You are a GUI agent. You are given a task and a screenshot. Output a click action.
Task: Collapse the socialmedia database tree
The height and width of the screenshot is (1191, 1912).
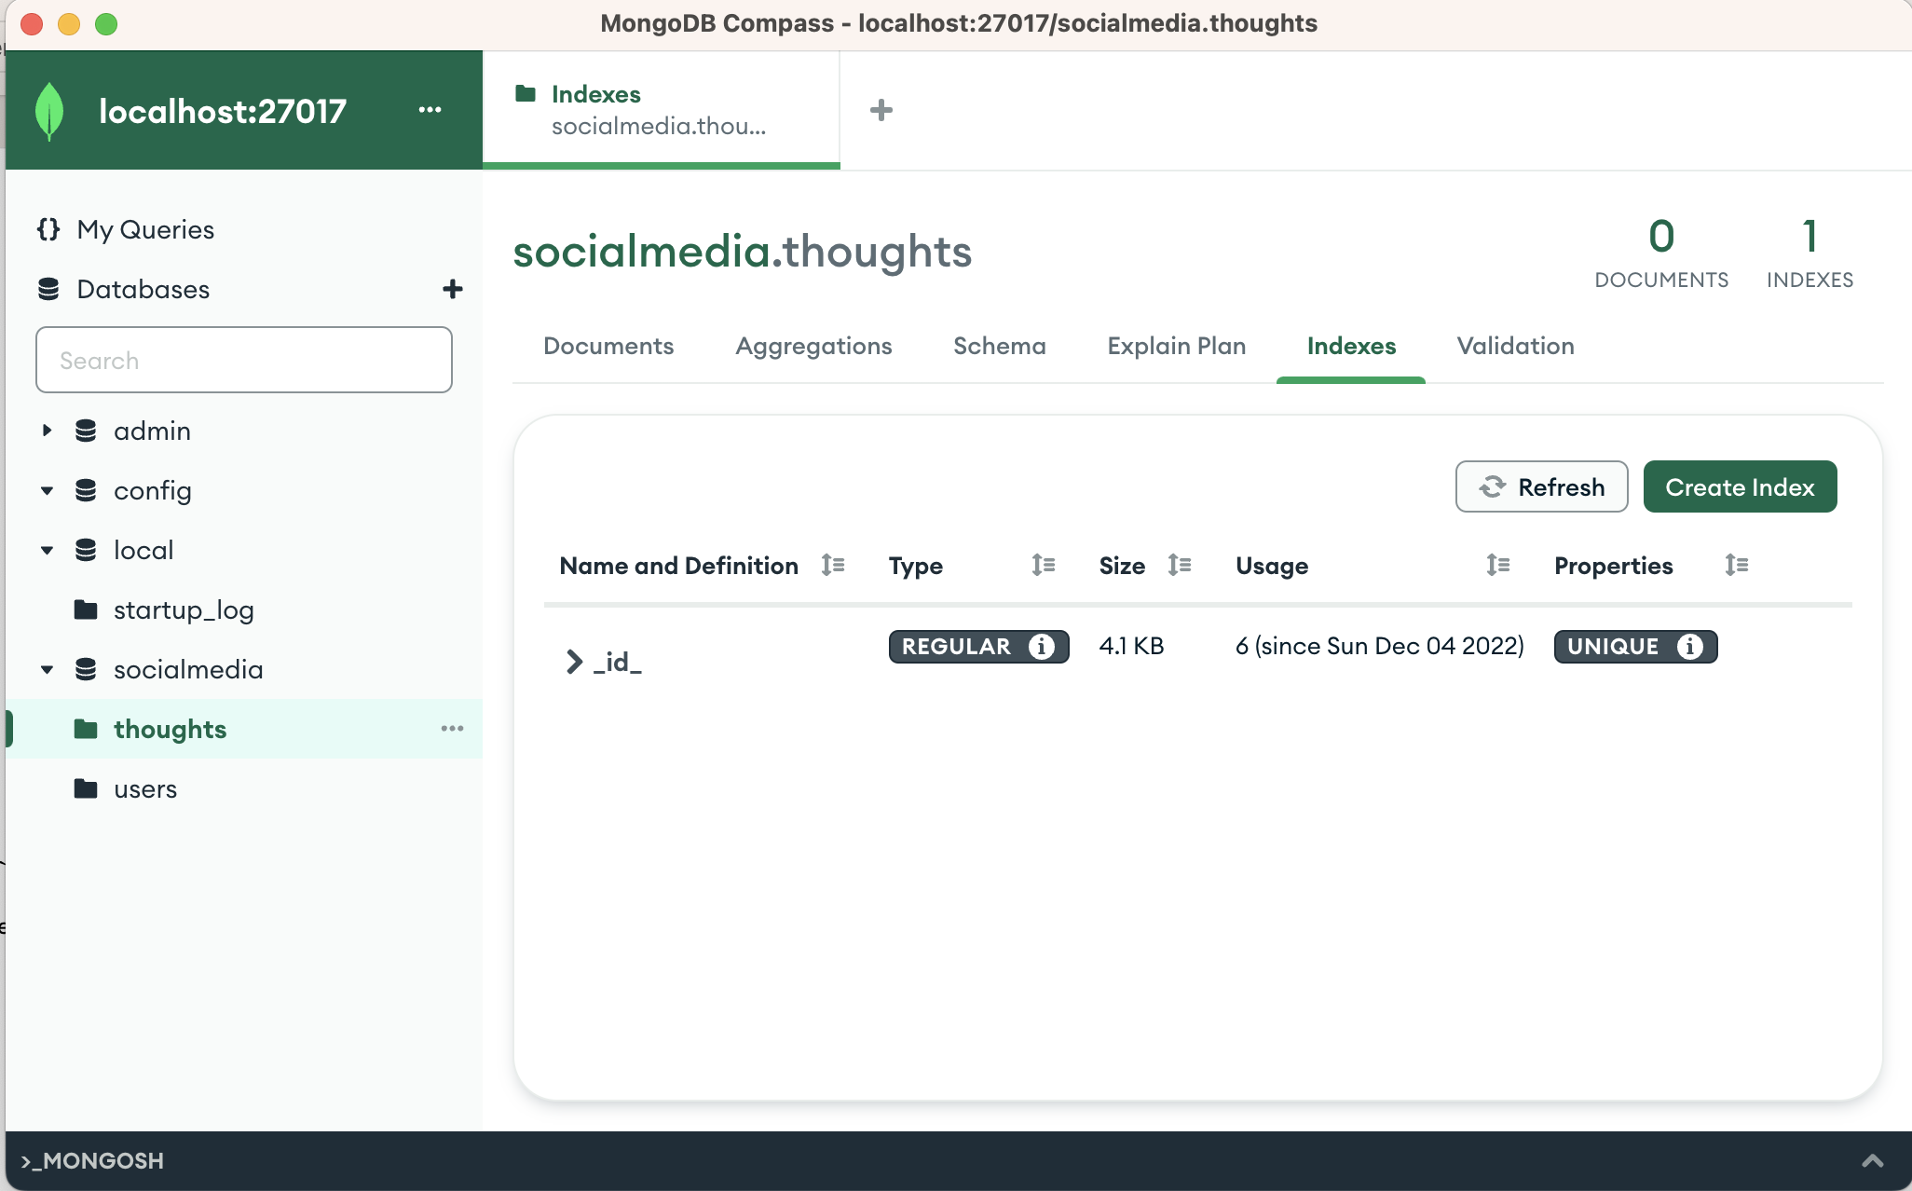46,669
